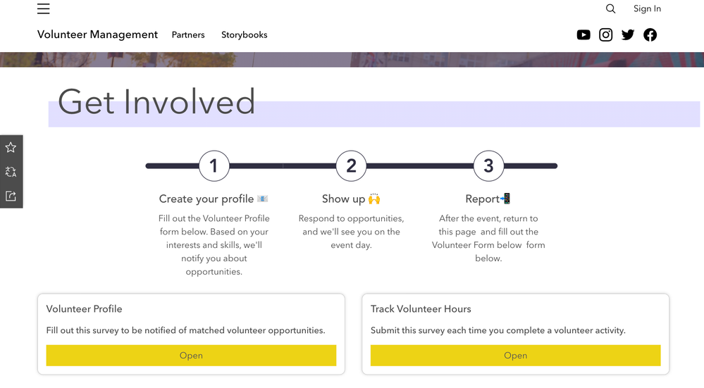
Task: Select step 2 circle in timeline
Action: pyautogui.click(x=351, y=166)
